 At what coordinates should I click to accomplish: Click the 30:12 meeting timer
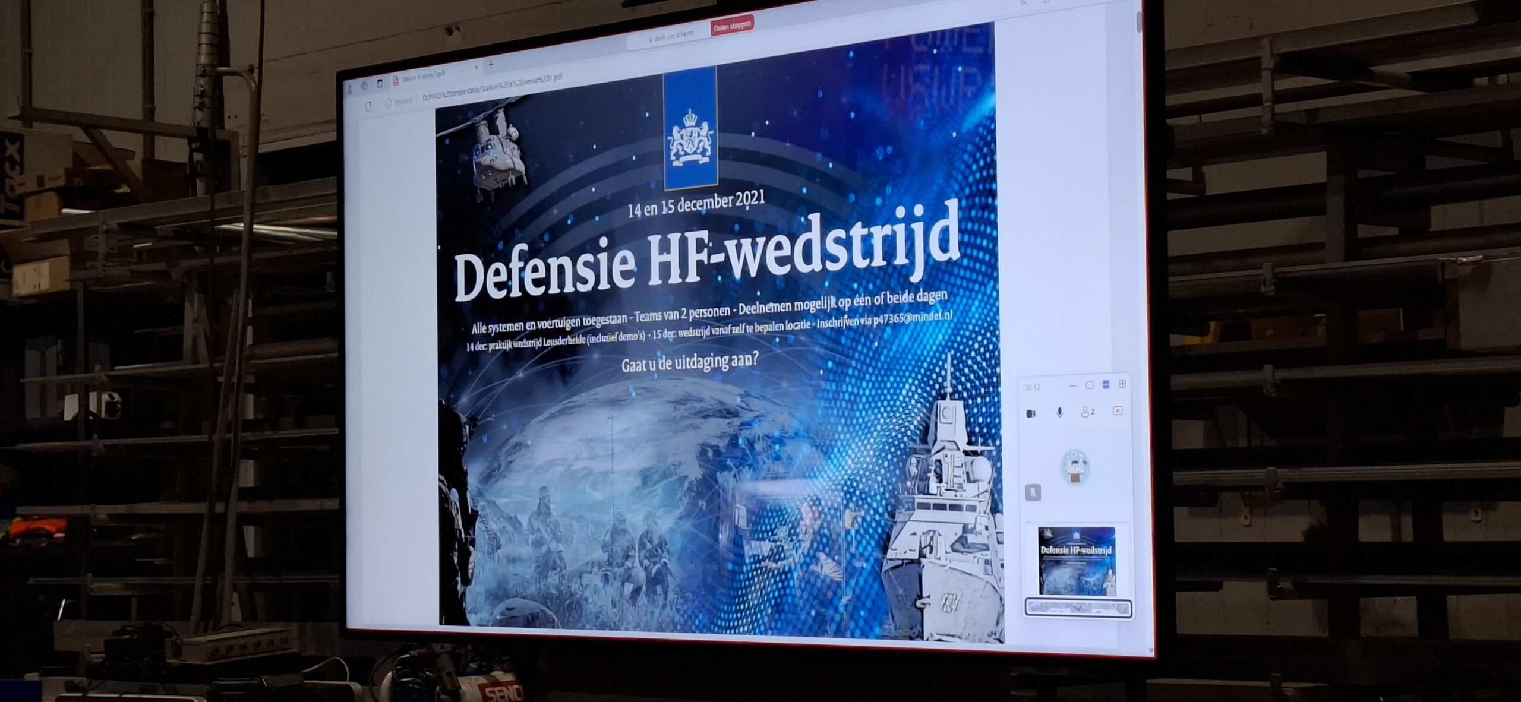tap(1033, 387)
